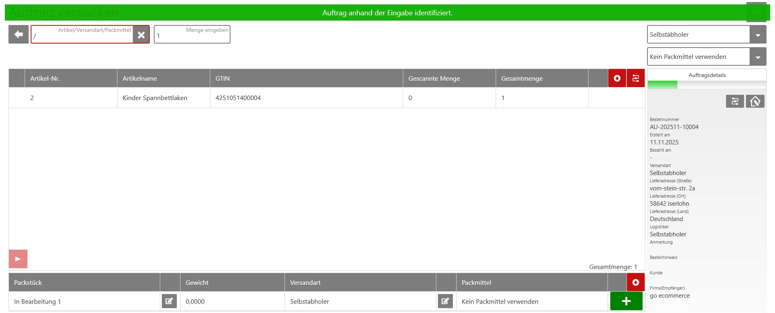Click the red down-arrow icon in the article table header
This screenshot has width=775, height=313.
pyautogui.click(x=617, y=78)
